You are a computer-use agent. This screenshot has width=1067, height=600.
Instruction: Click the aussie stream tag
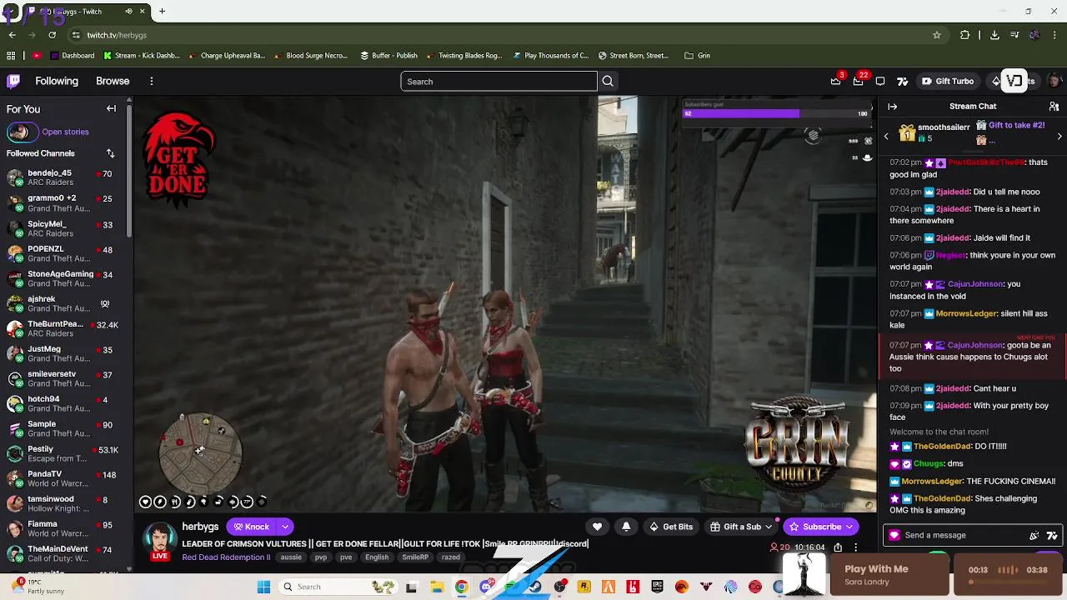coord(291,557)
